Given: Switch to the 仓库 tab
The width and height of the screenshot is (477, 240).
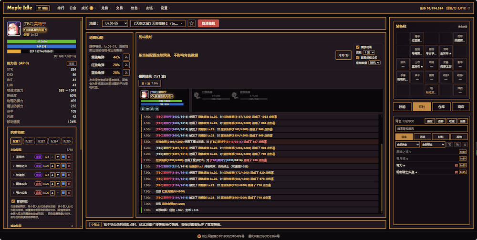Looking at the screenshot, I should pyautogui.click(x=441, y=107).
